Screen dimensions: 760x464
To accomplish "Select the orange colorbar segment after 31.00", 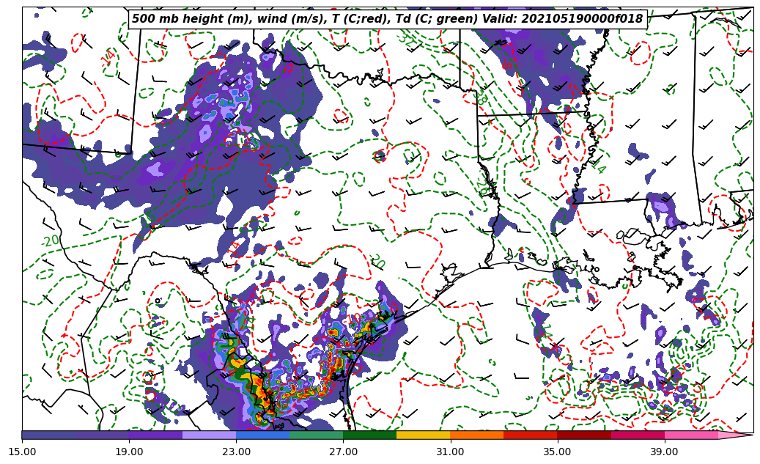I will [x=476, y=435].
